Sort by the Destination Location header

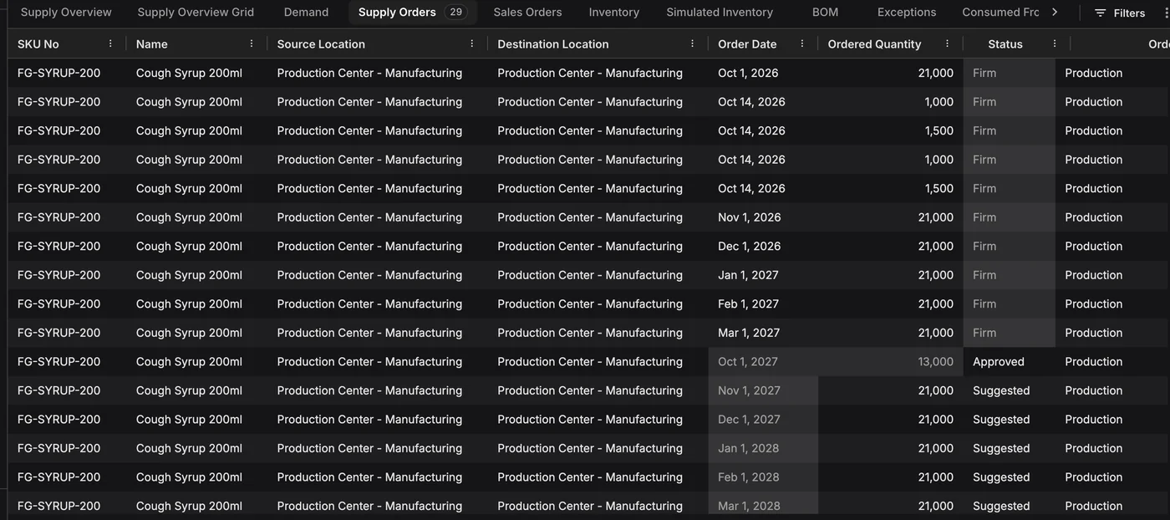point(553,43)
